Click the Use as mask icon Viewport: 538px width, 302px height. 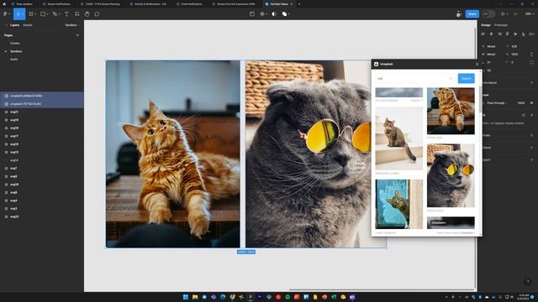274,14
